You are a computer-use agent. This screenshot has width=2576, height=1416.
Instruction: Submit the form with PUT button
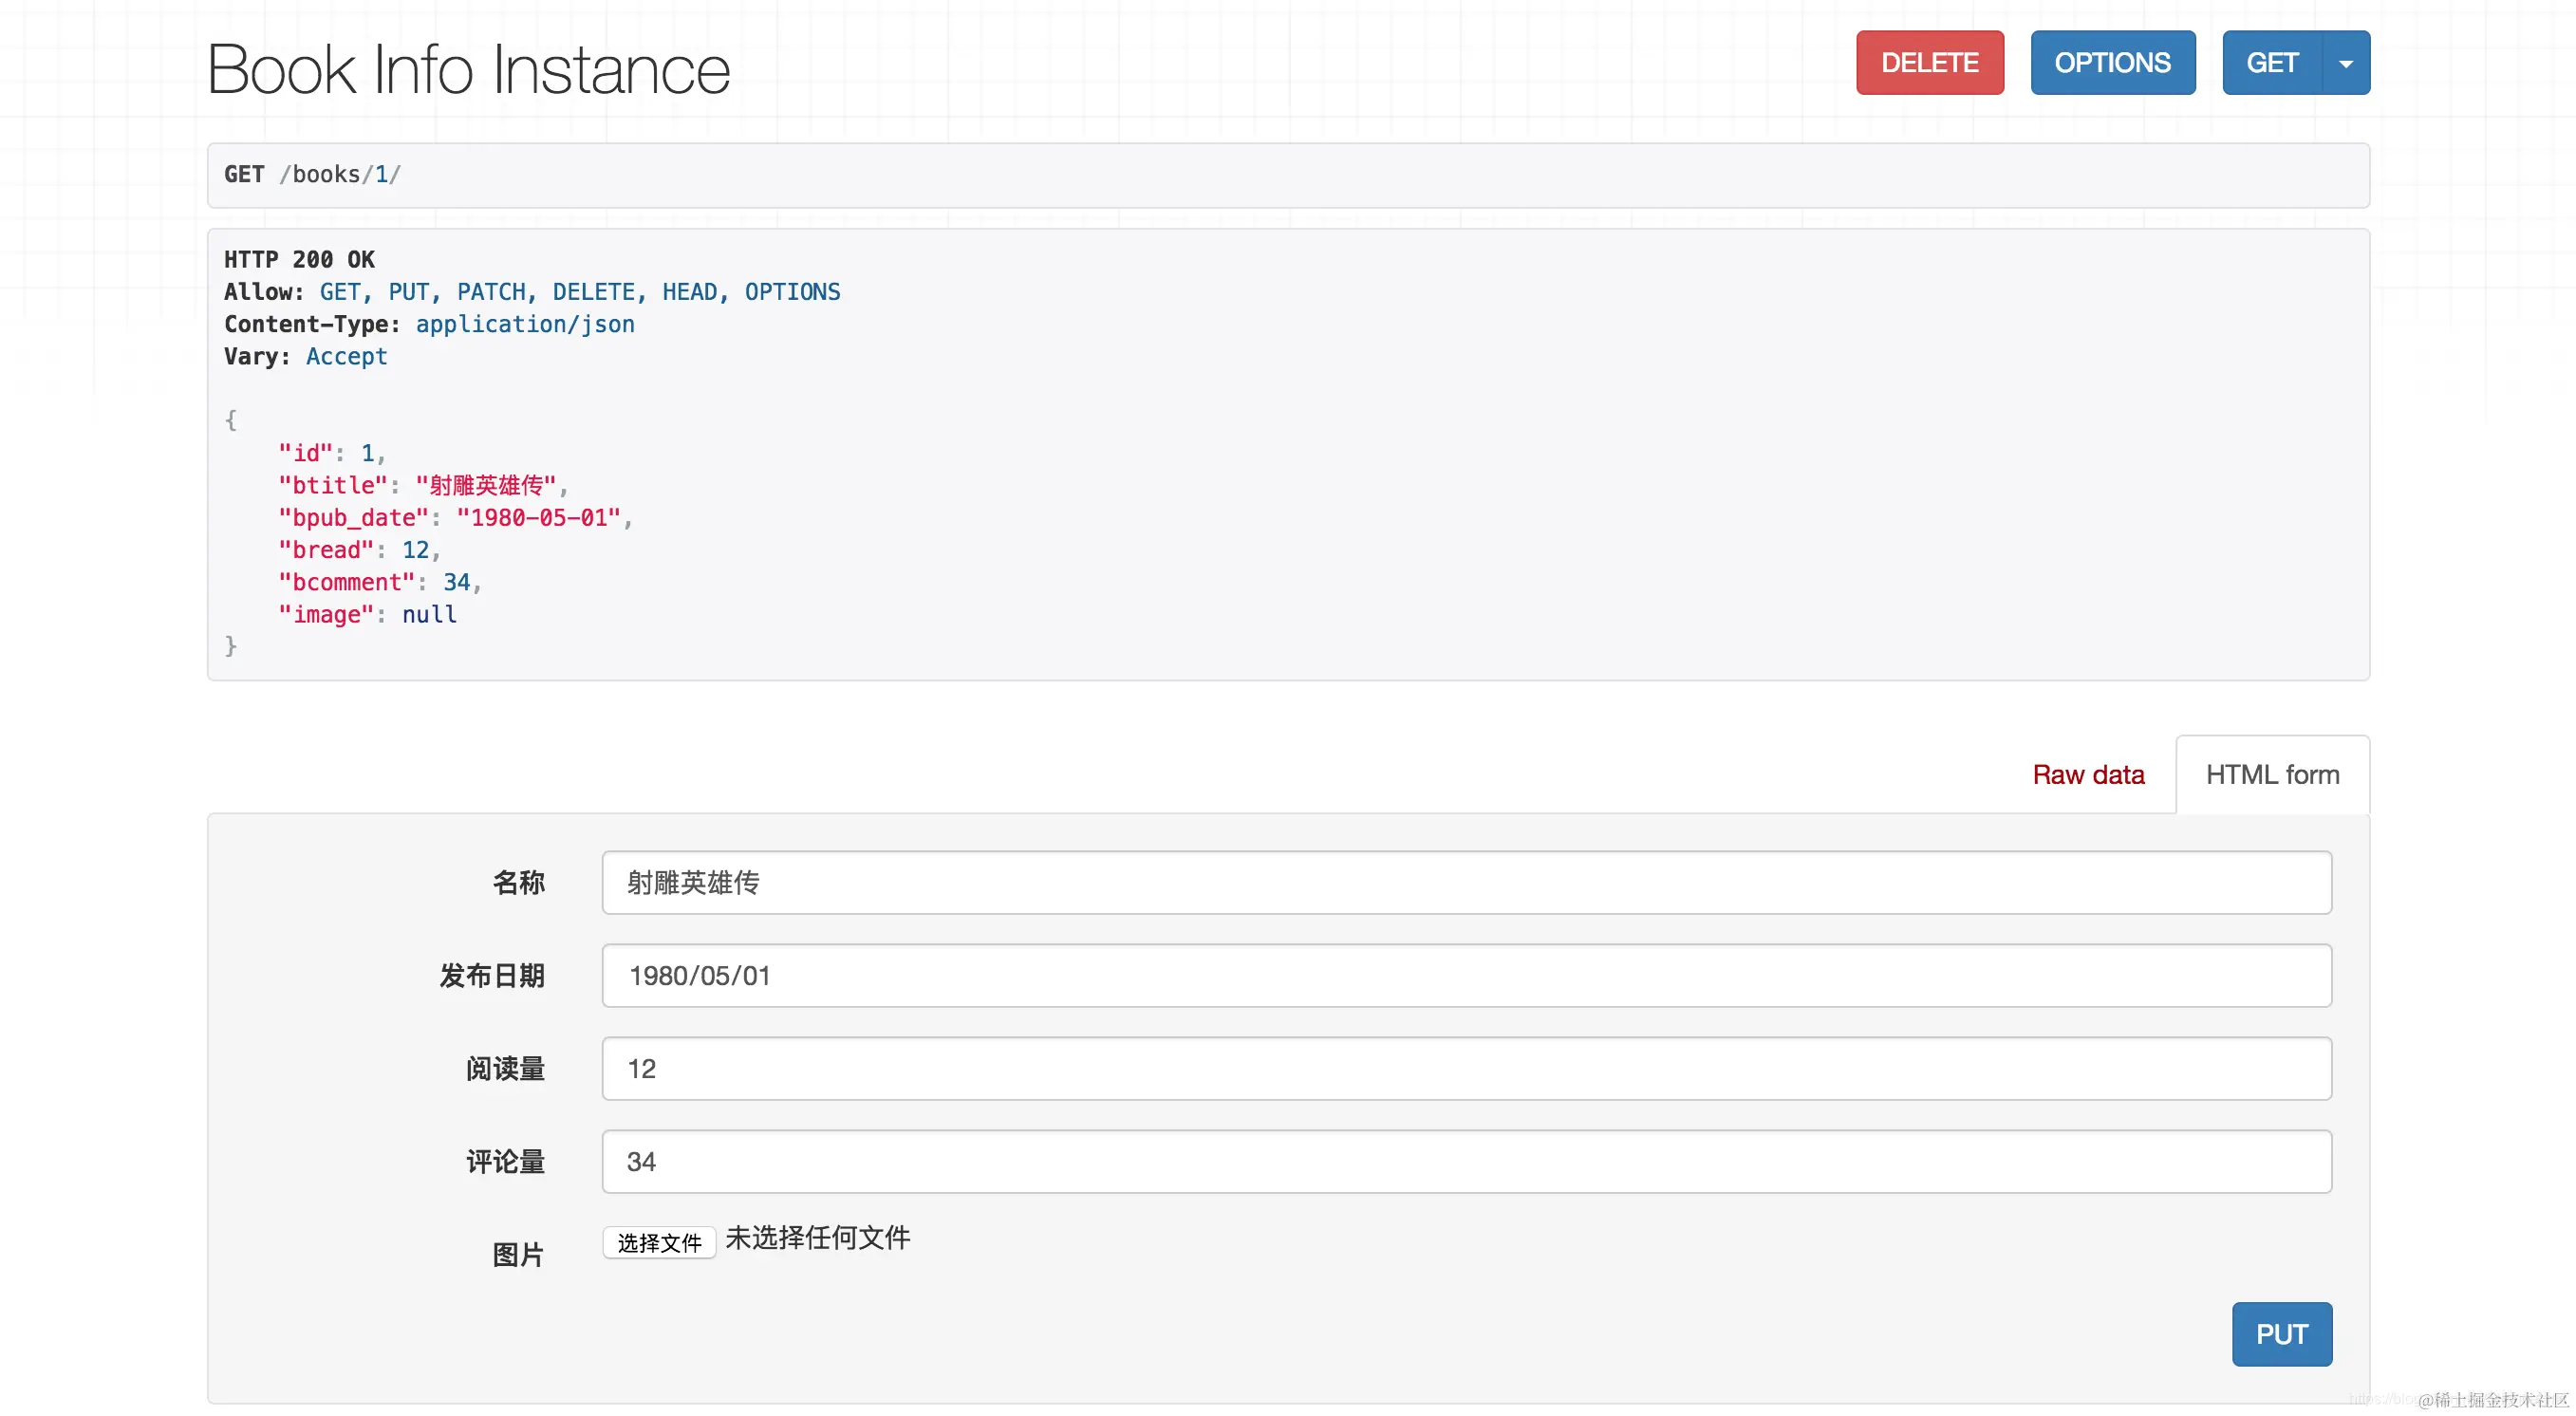click(x=2281, y=1334)
